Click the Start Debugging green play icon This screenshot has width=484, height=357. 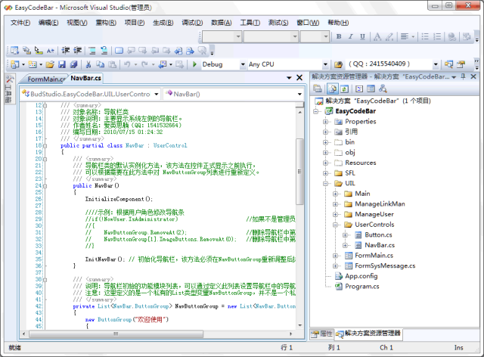point(195,65)
